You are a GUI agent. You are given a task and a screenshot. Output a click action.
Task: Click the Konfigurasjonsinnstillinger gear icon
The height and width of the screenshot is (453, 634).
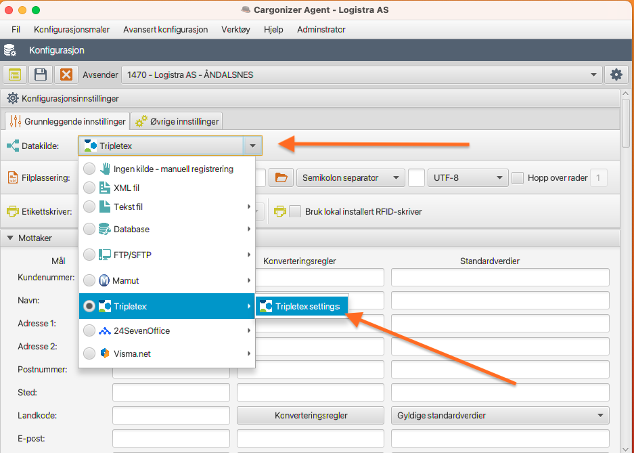13,98
